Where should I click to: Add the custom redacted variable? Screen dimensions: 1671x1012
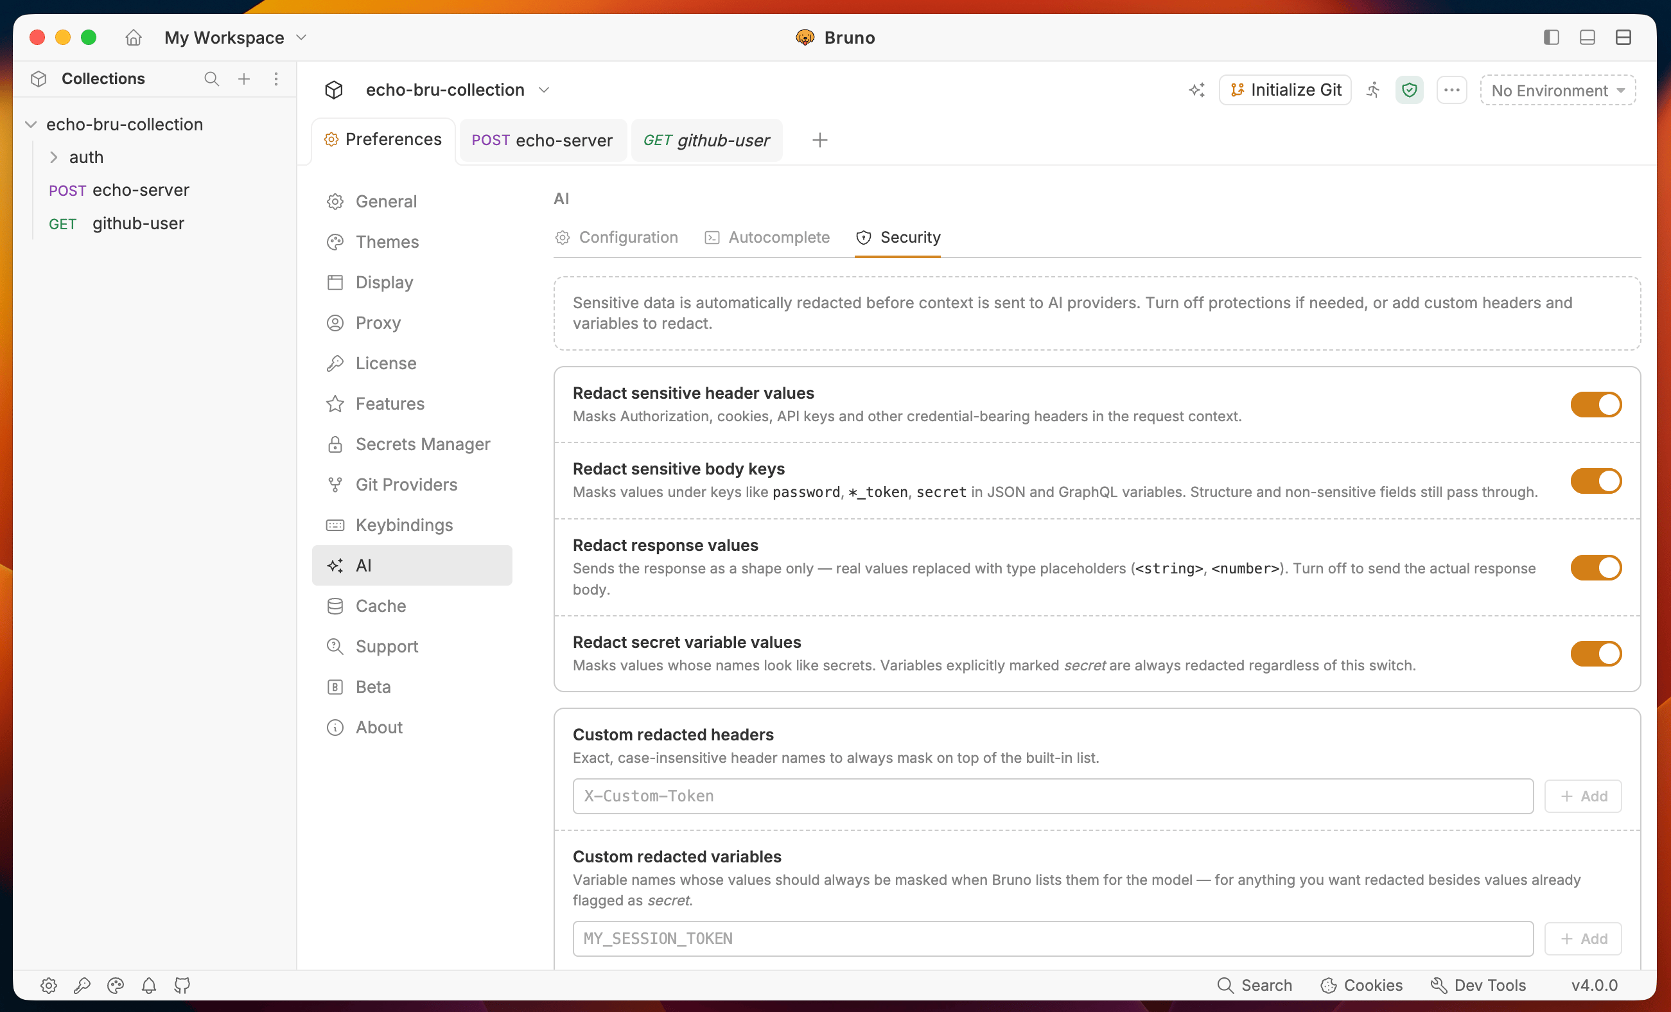click(x=1583, y=938)
